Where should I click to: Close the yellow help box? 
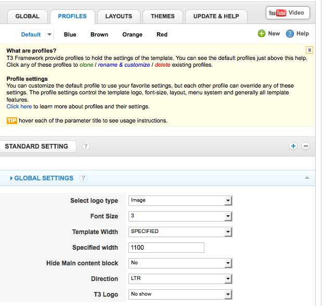click(309, 50)
